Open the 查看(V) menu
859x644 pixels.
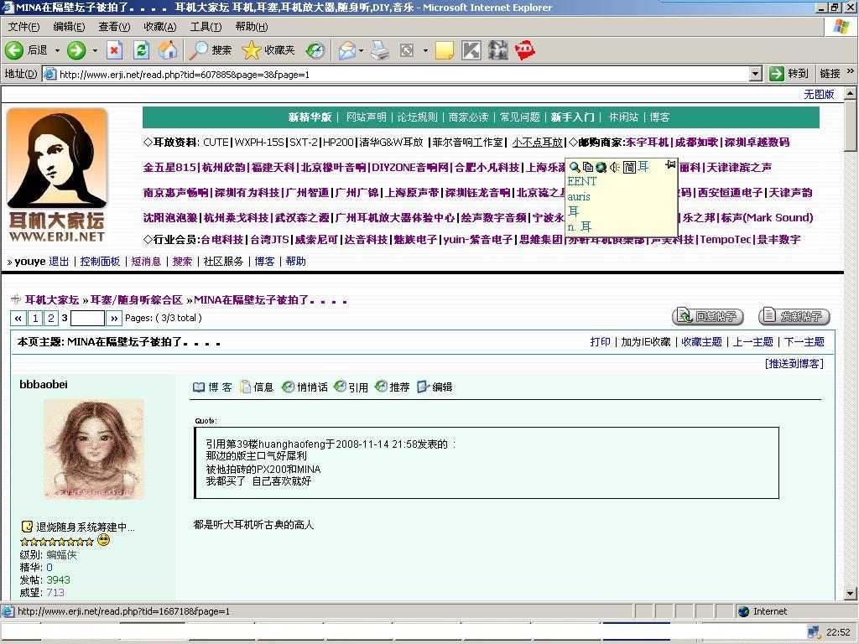pyautogui.click(x=114, y=26)
